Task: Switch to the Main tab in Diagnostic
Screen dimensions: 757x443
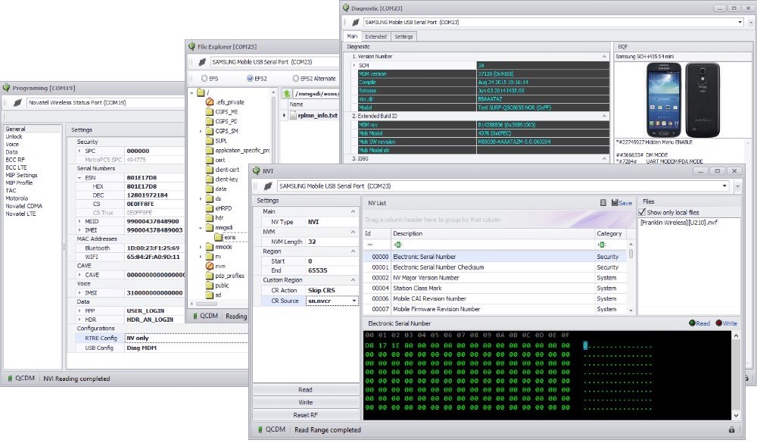Action: click(x=352, y=36)
